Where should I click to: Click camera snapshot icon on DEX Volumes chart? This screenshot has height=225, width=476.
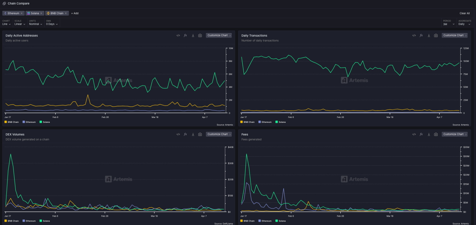[x=200, y=134]
